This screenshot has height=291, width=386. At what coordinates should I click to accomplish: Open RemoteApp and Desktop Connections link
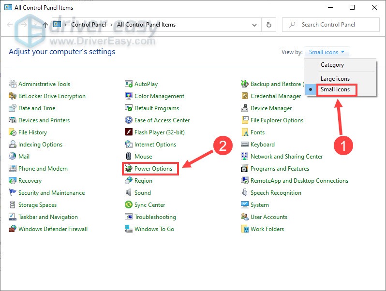[x=299, y=181]
